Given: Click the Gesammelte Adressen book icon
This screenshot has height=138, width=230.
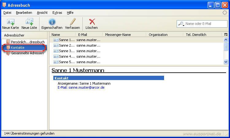Looking at the screenshot, I should [x=8, y=53].
